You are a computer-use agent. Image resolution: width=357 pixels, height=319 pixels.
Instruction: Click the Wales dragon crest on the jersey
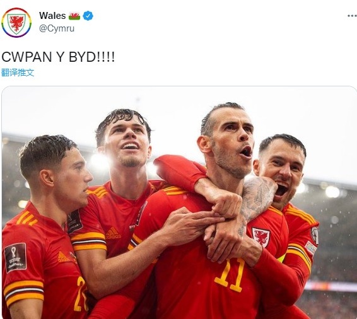click(261, 237)
